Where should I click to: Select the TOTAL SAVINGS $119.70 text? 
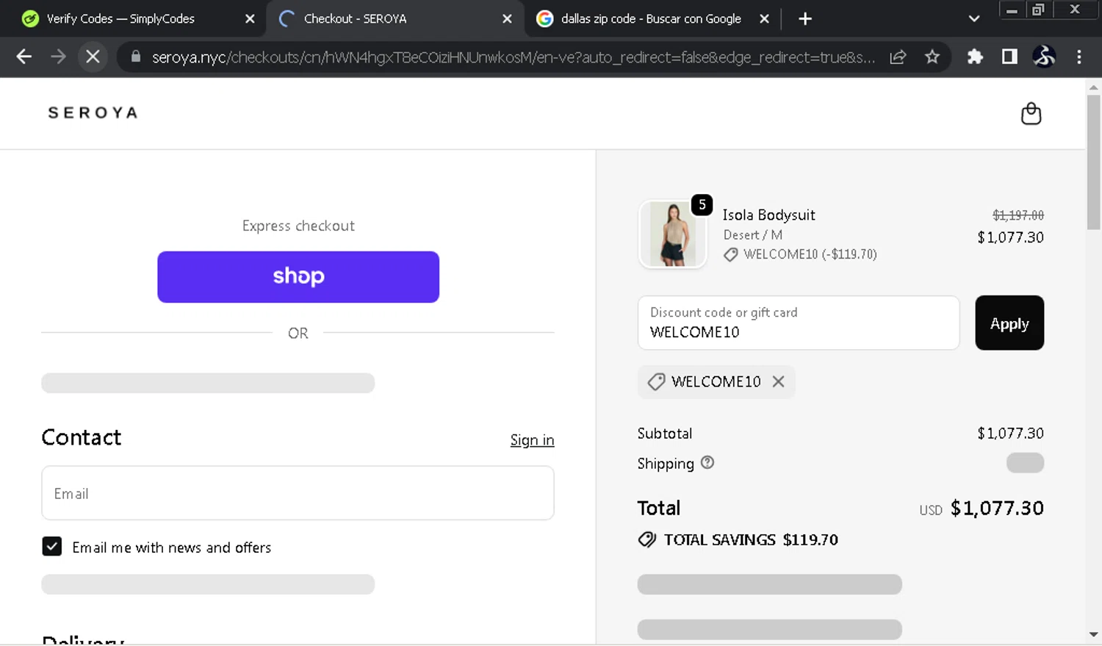[x=751, y=539]
